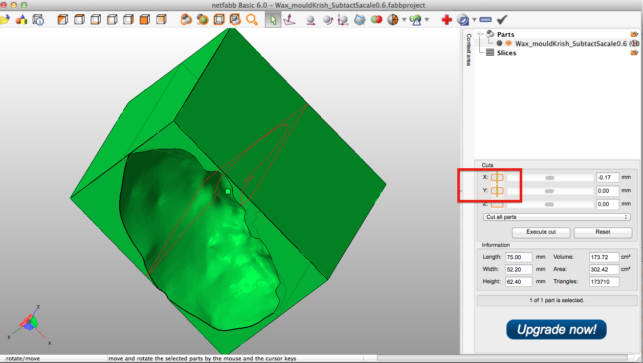Expand the Parts tree node
Viewport: 643px width, 363px height.
pyautogui.click(x=480, y=34)
